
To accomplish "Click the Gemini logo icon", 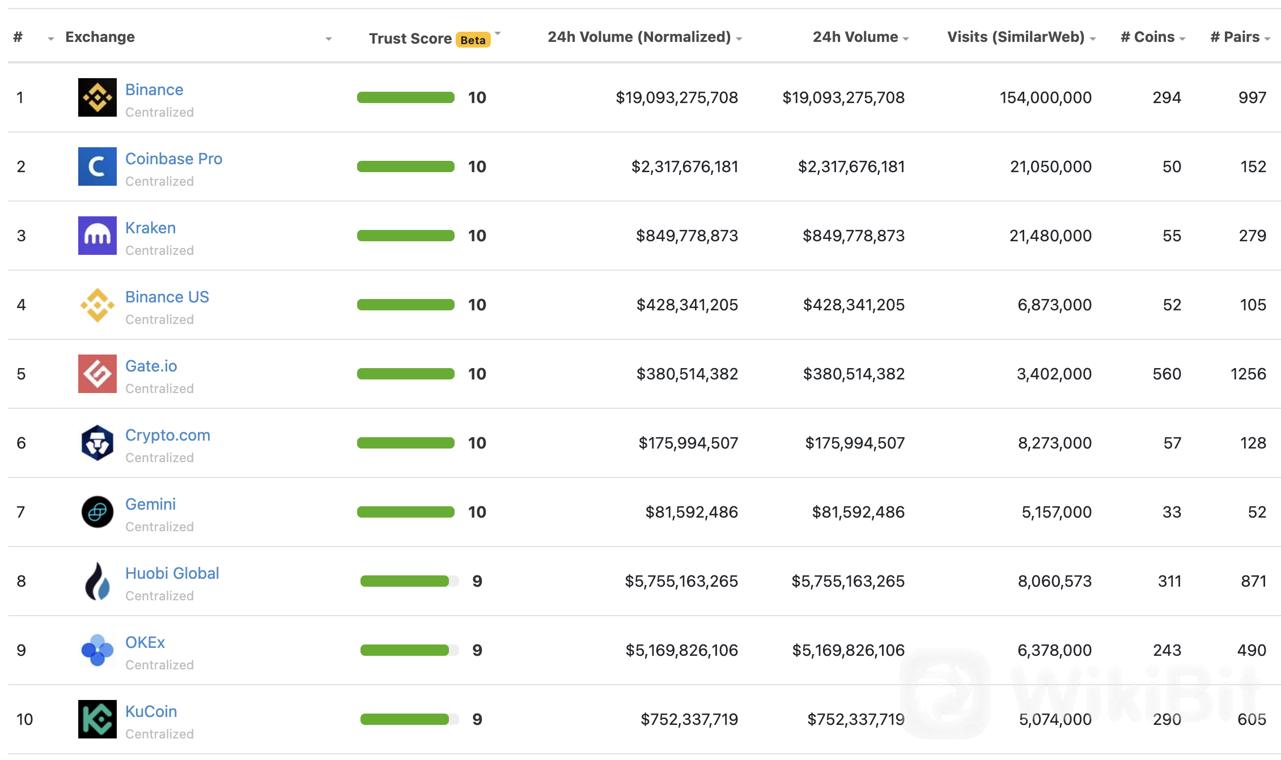I will click(97, 512).
